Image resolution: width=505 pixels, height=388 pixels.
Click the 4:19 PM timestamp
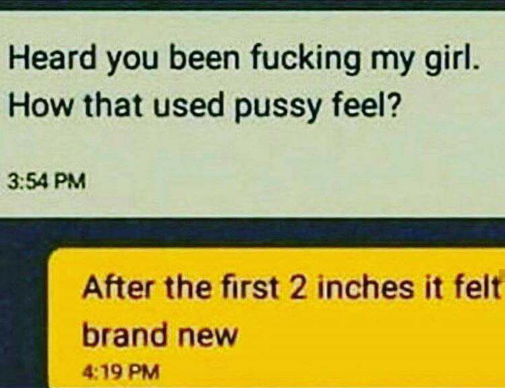[x=121, y=373]
